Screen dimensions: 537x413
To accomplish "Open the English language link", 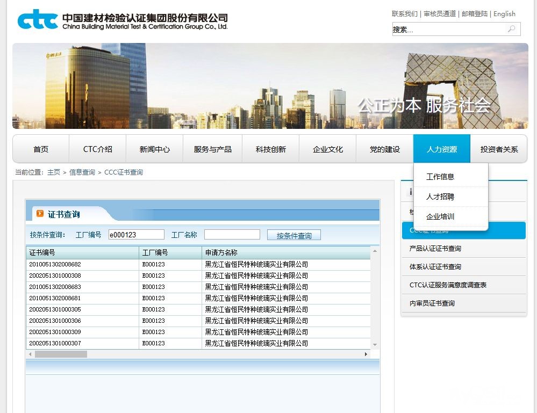I will 504,14.
